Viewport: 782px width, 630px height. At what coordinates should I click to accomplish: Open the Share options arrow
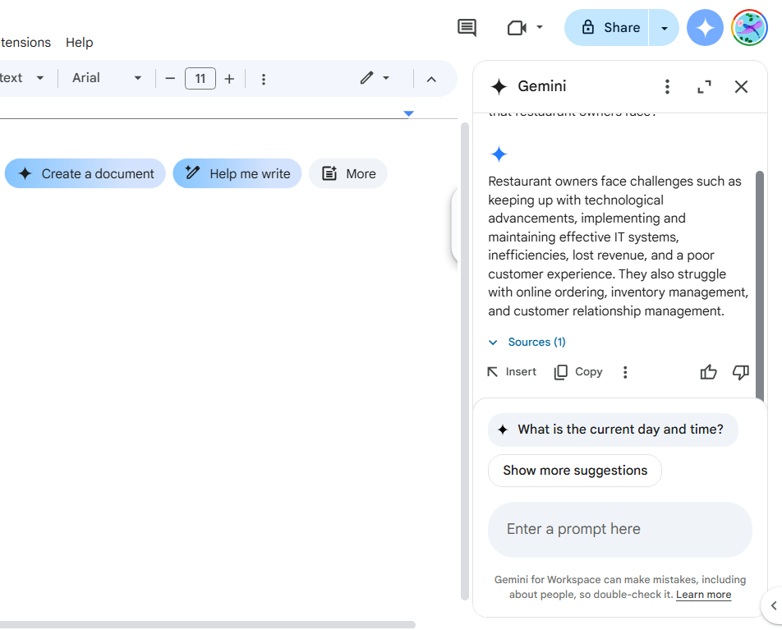click(664, 27)
